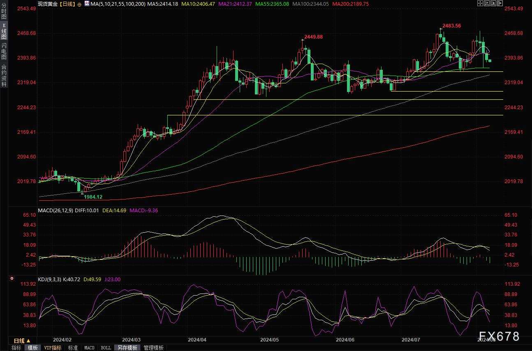
Task: Click the crosshair cursor icon at top right
Action: 480,3
